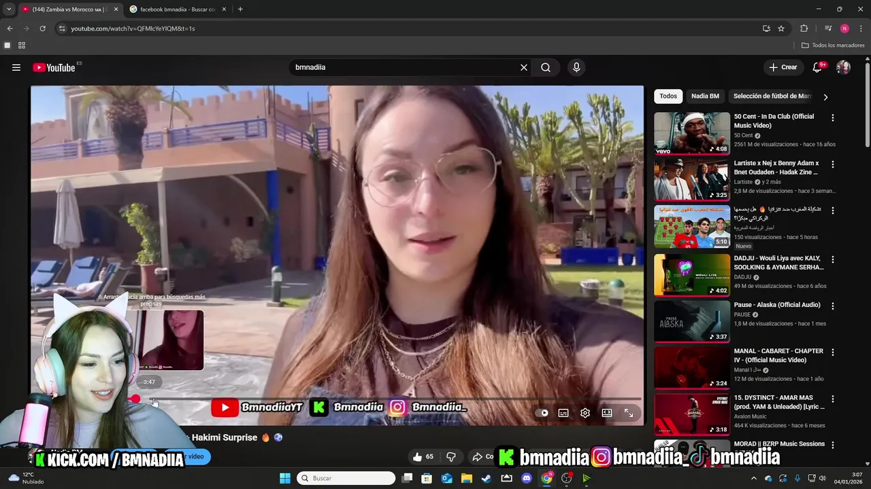Open the player settings gear
Viewport: 871px width, 489px height.
[x=585, y=413]
